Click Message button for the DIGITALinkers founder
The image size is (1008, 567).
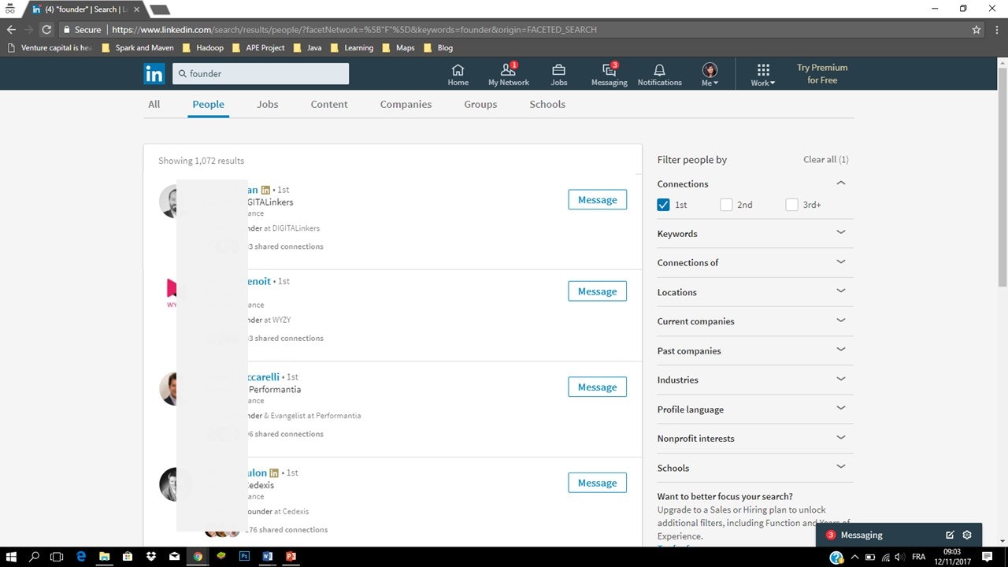coord(597,199)
